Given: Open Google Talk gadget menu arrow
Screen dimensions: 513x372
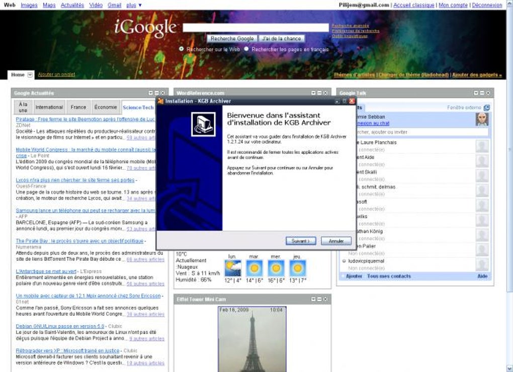Looking at the screenshot, I should pos(476,93).
